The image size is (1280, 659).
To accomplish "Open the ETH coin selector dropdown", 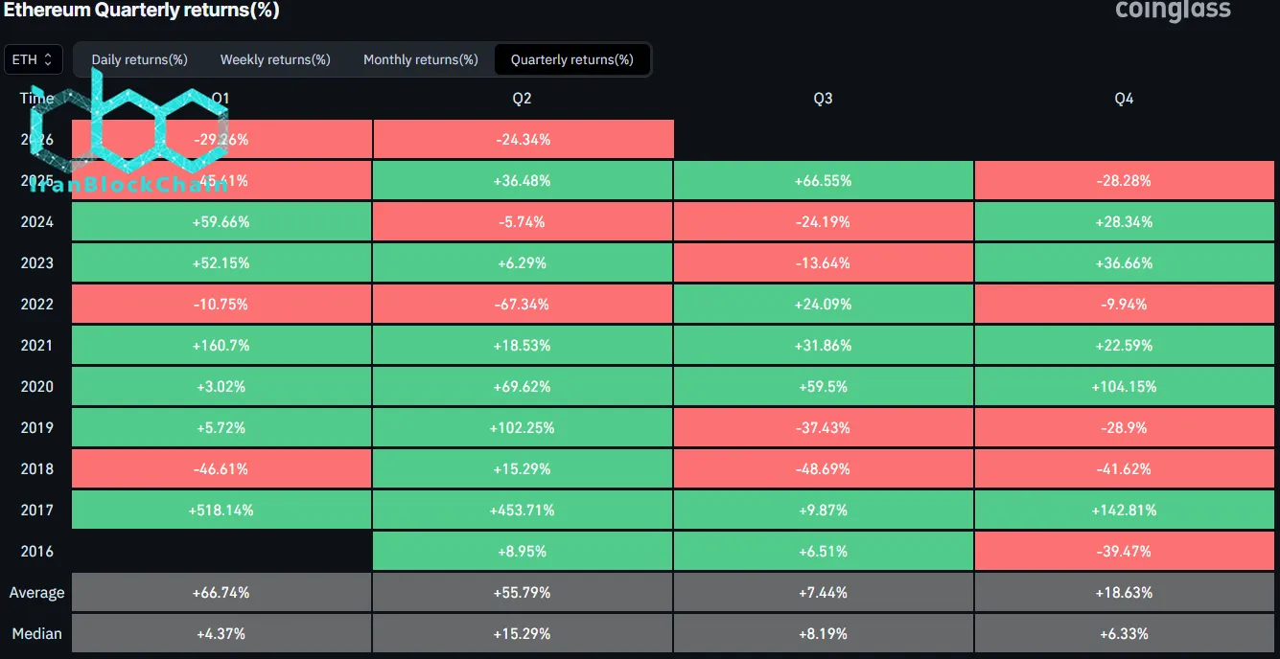I will (x=34, y=59).
